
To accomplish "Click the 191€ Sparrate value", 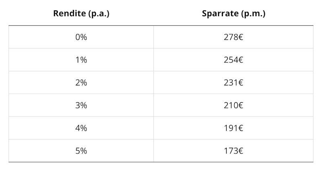I will pyautogui.click(x=233, y=128).
